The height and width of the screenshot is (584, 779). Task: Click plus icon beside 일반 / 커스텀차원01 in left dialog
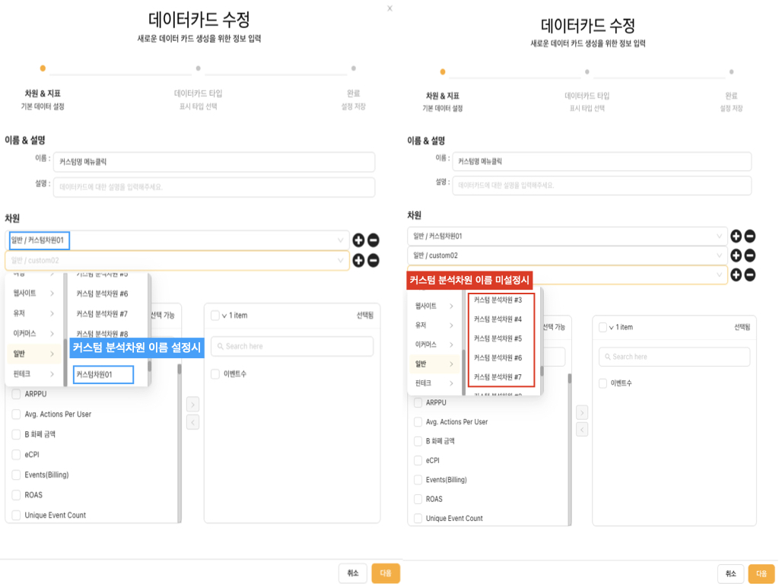[x=359, y=241]
